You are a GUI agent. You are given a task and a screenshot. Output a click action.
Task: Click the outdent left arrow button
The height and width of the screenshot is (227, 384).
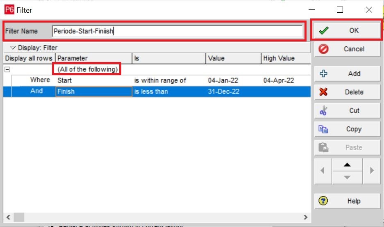point(323,171)
